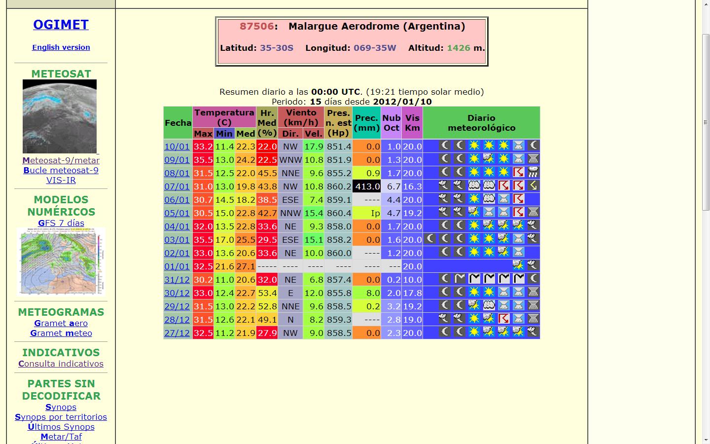Click the overcast cloud icon in the 06/01 row

[x=489, y=199]
